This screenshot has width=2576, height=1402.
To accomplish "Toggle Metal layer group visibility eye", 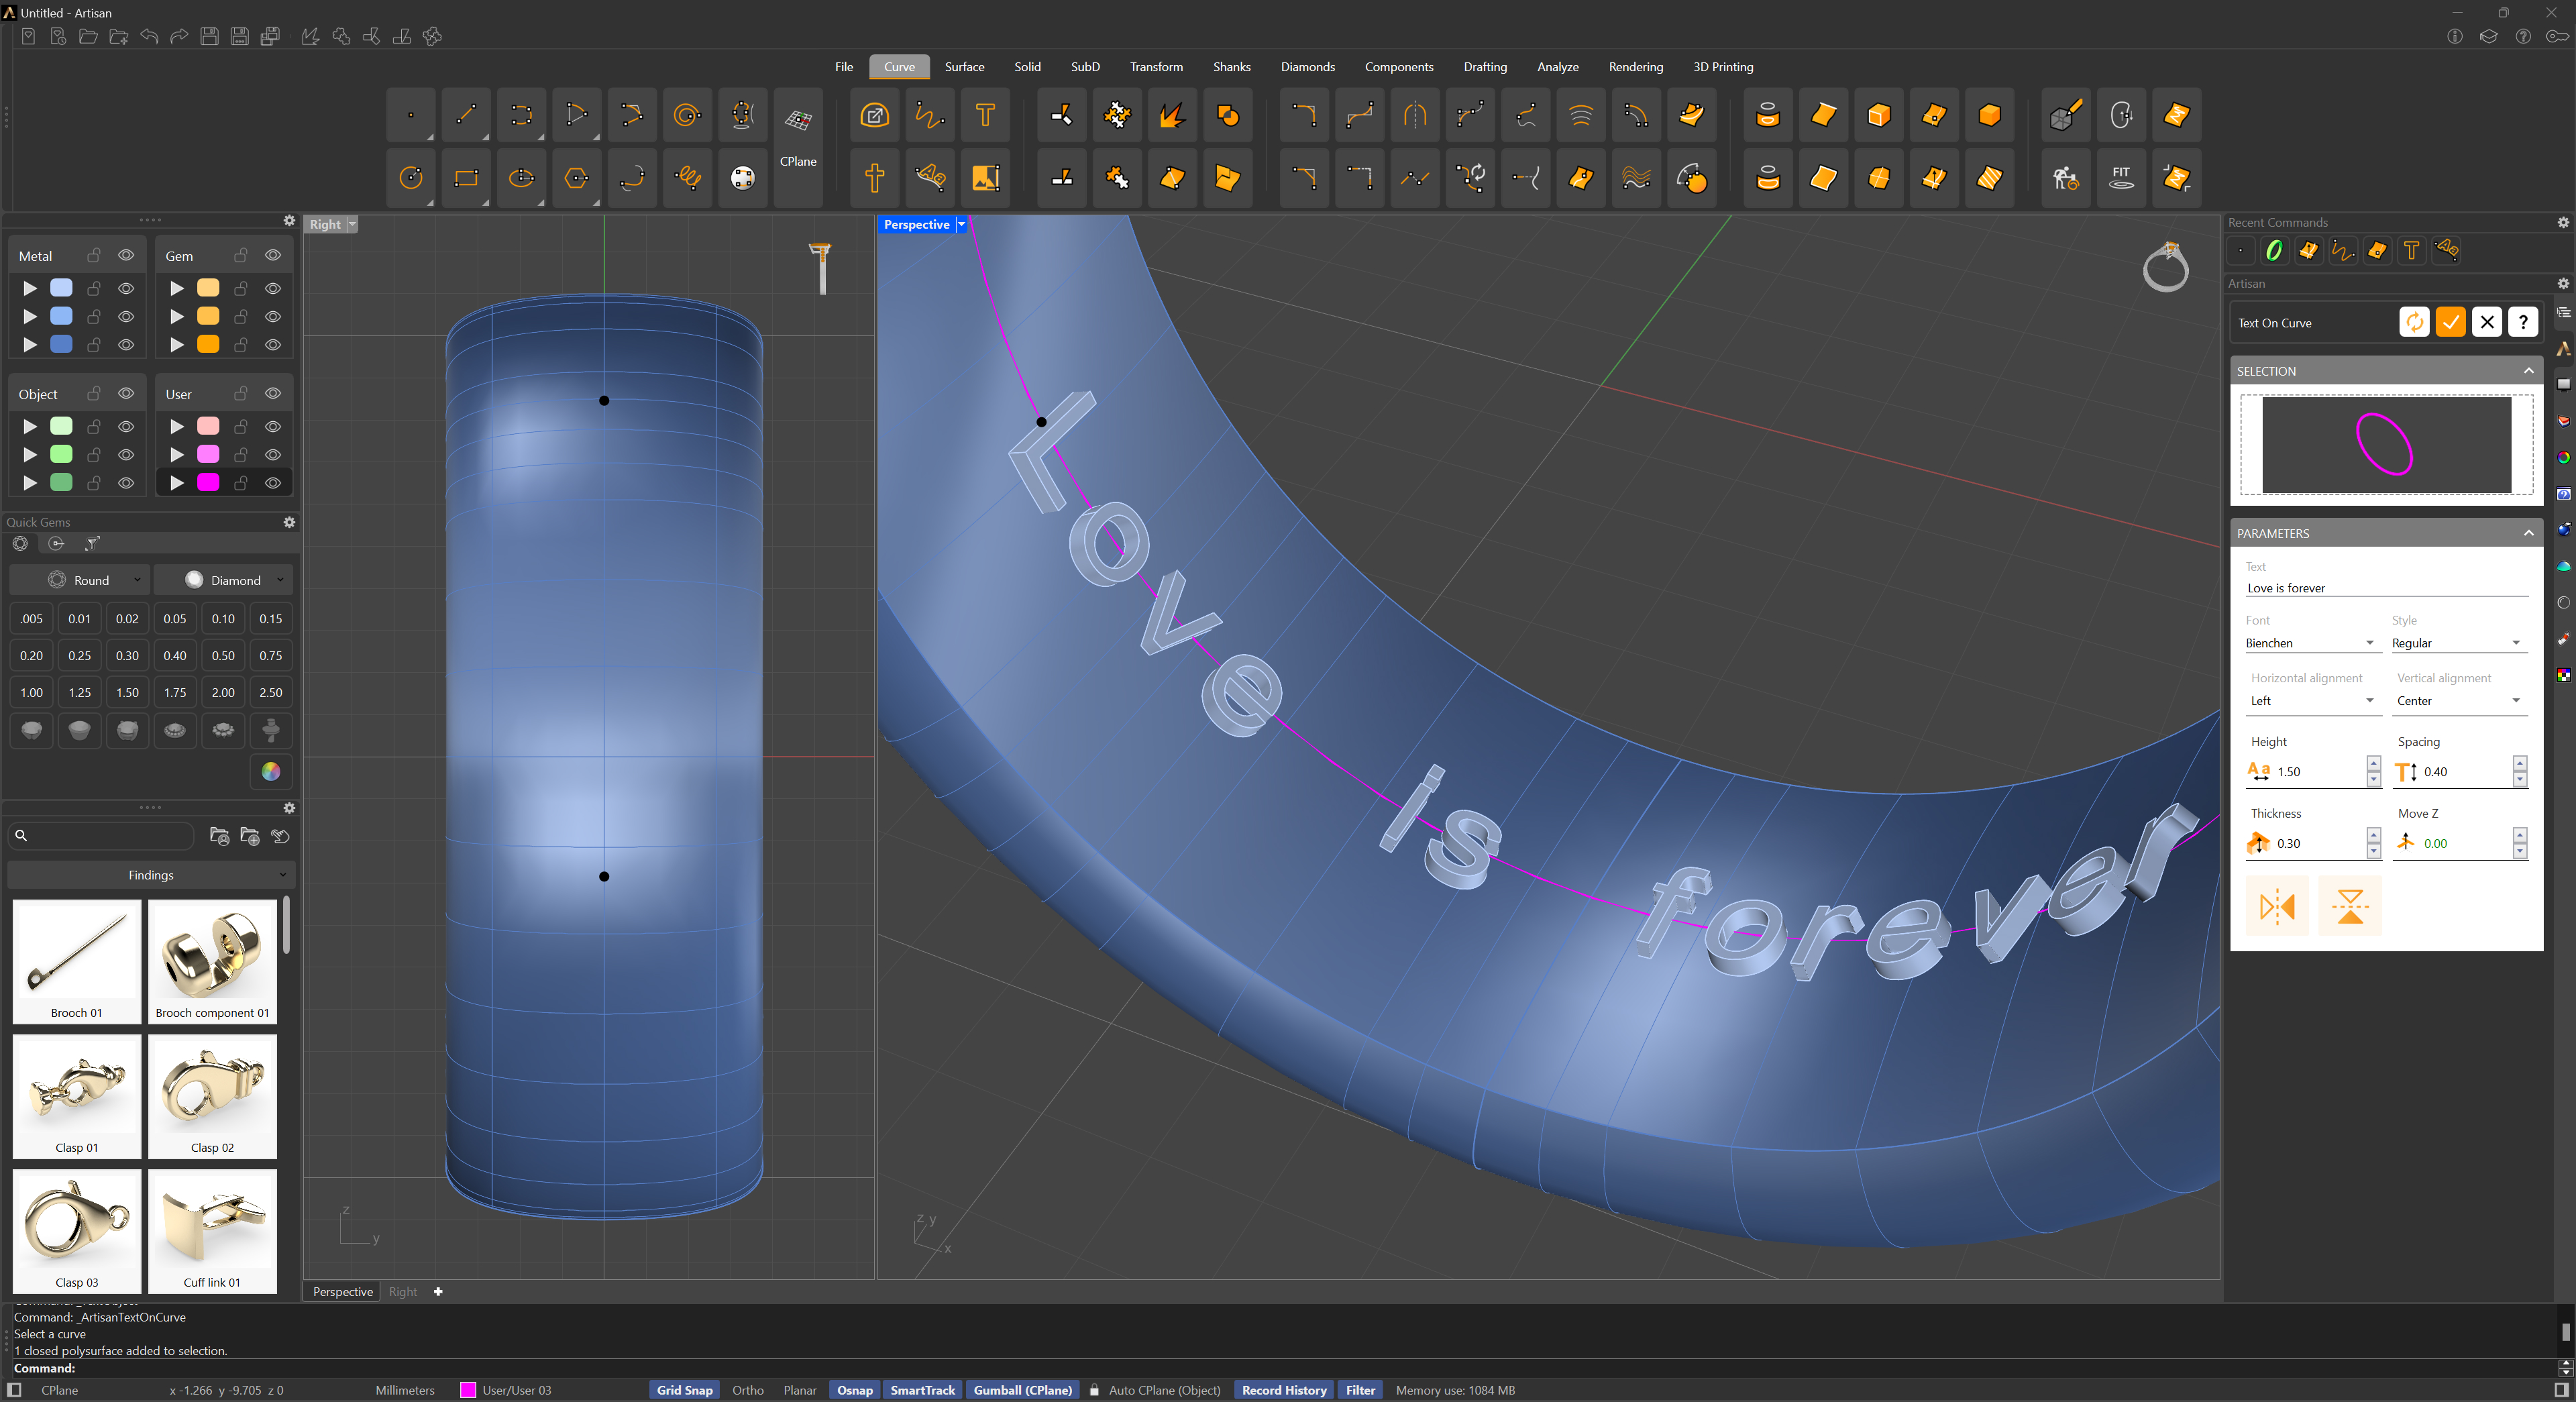I will click(x=126, y=256).
